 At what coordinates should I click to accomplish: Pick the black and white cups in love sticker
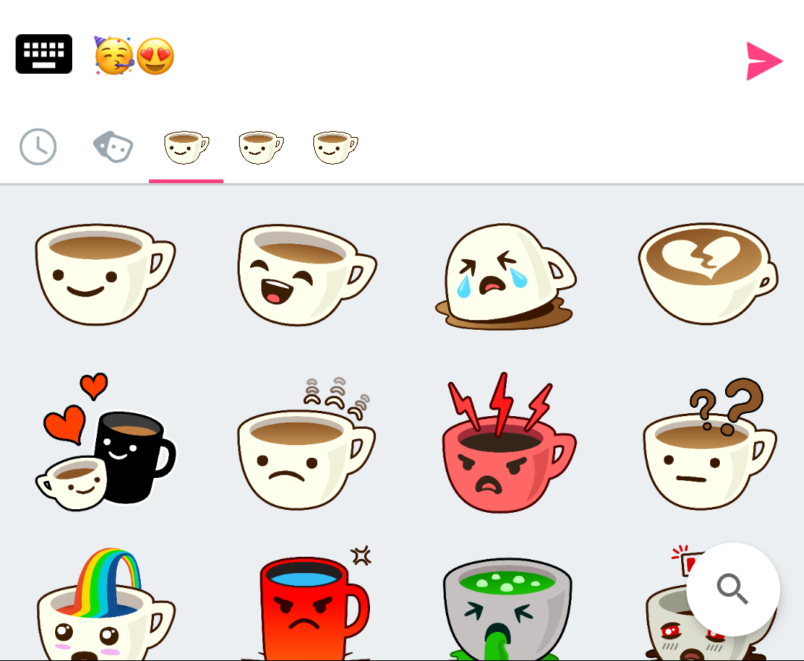[105, 441]
